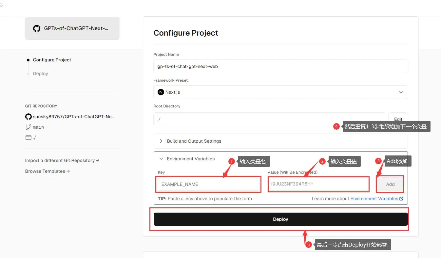Click the branch icon next to main
This screenshot has width=441, height=258.
point(28,127)
